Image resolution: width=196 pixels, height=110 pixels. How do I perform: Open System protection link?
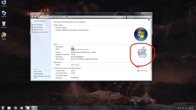pyautogui.click(x=39, y=30)
